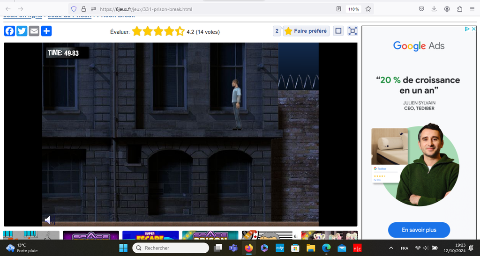Screen dimensions: 480x256
Task: Click the Super Escape game thumbnail
Action: 150,235
